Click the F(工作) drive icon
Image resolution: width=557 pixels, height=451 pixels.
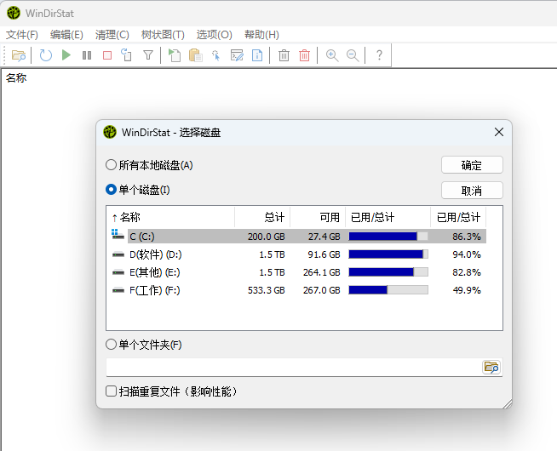pos(118,290)
